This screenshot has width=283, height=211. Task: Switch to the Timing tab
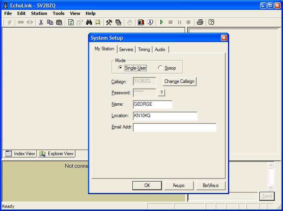[144, 49]
